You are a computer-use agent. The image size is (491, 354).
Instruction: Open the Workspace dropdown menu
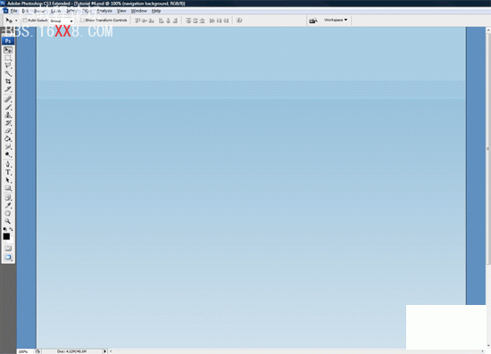coord(336,20)
